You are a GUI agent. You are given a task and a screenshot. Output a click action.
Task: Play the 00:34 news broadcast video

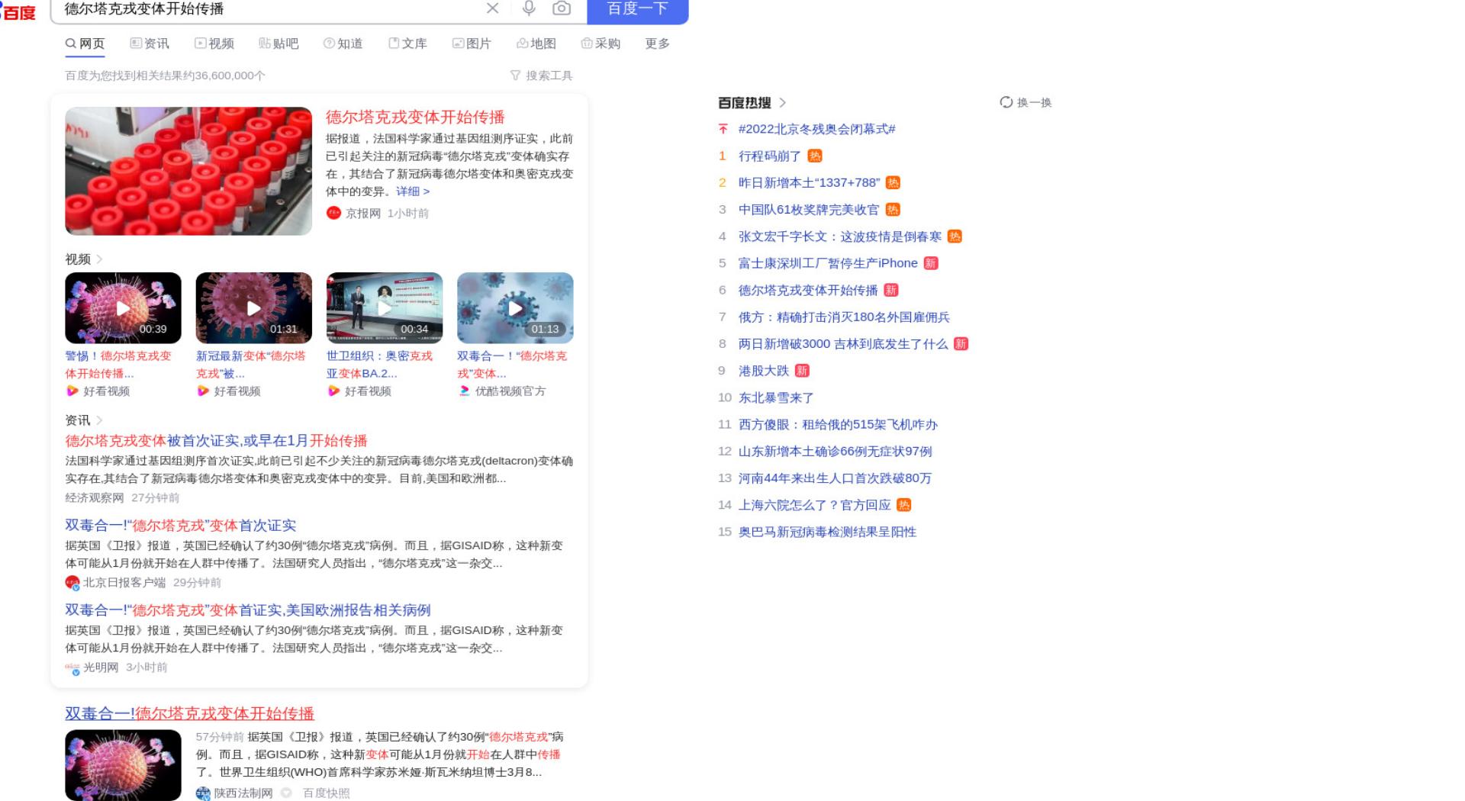385,308
